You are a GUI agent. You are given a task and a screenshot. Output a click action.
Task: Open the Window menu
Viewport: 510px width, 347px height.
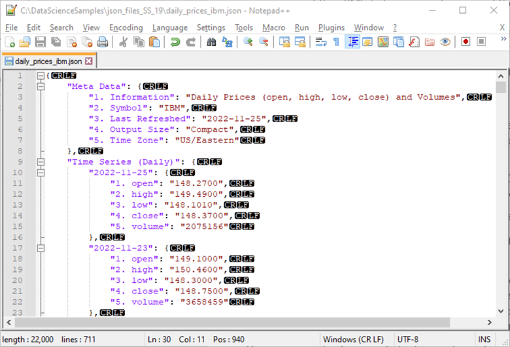(x=369, y=28)
